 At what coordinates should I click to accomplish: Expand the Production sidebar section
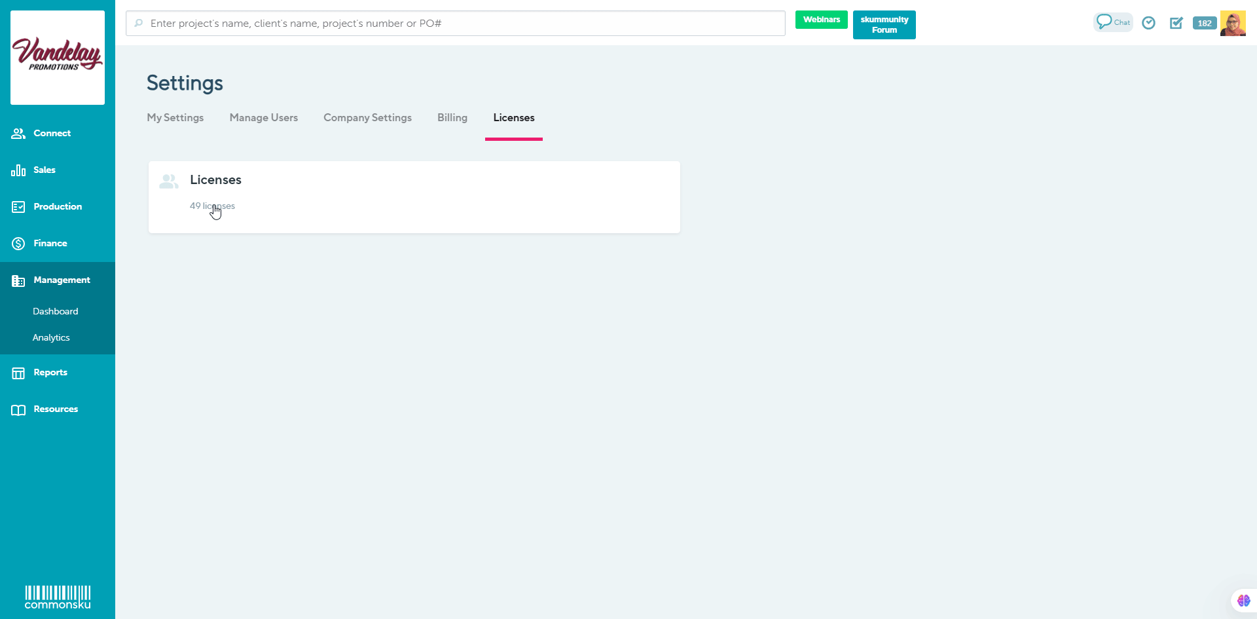[x=58, y=206]
